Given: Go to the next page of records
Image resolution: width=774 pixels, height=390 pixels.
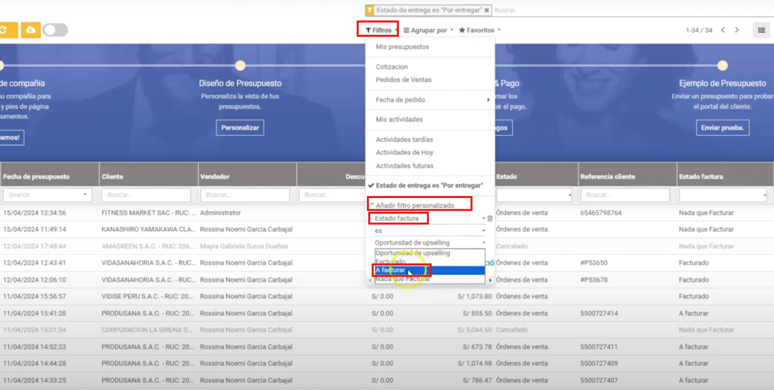Looking at the screenshot, I should coord(737,30).
